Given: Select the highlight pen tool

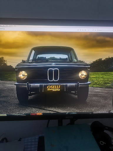Looking at the screenshot, I should click(89, 30).
